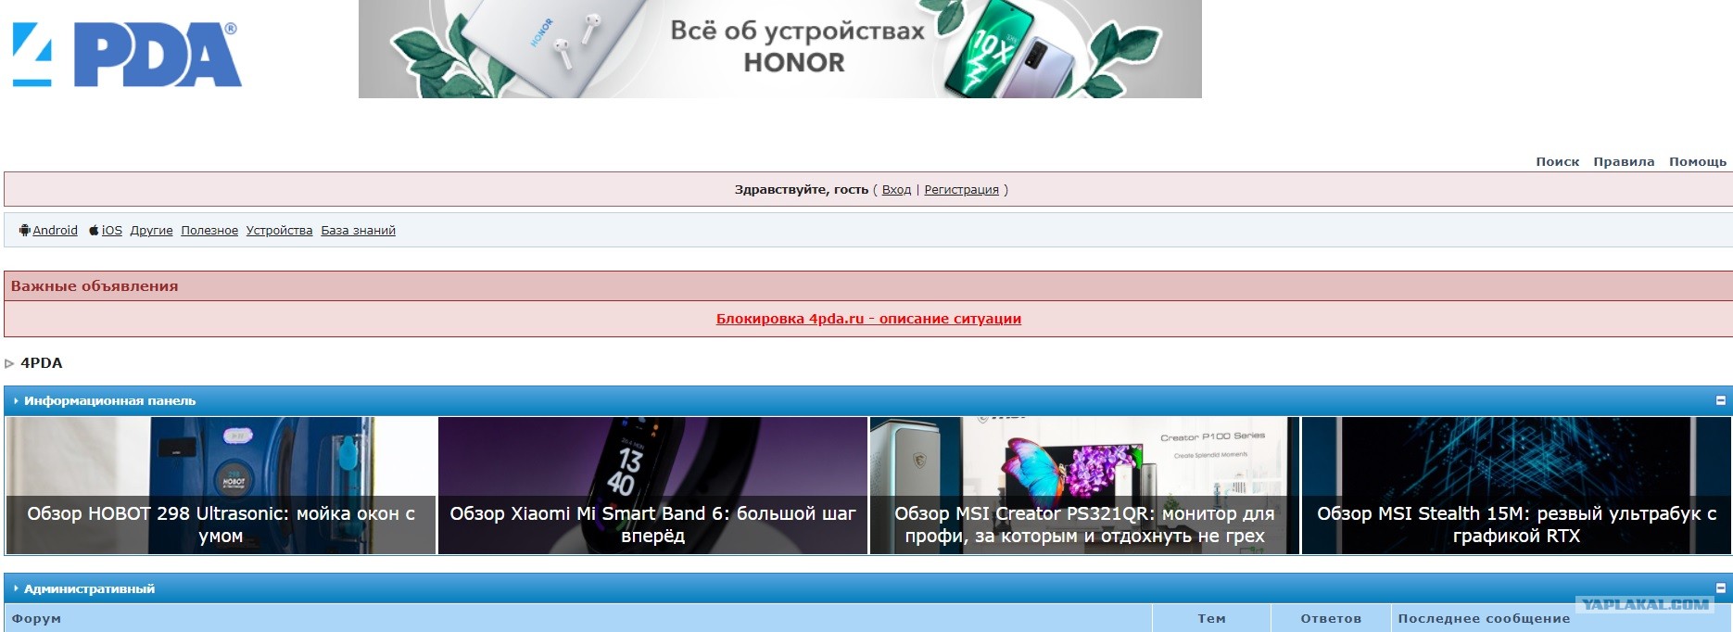Click the Ответов column header

[x=1331, y=619]
